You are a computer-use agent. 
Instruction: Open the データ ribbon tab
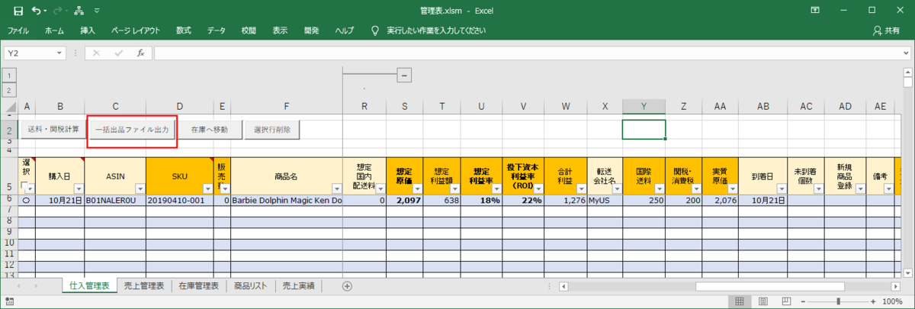(216, 31)
